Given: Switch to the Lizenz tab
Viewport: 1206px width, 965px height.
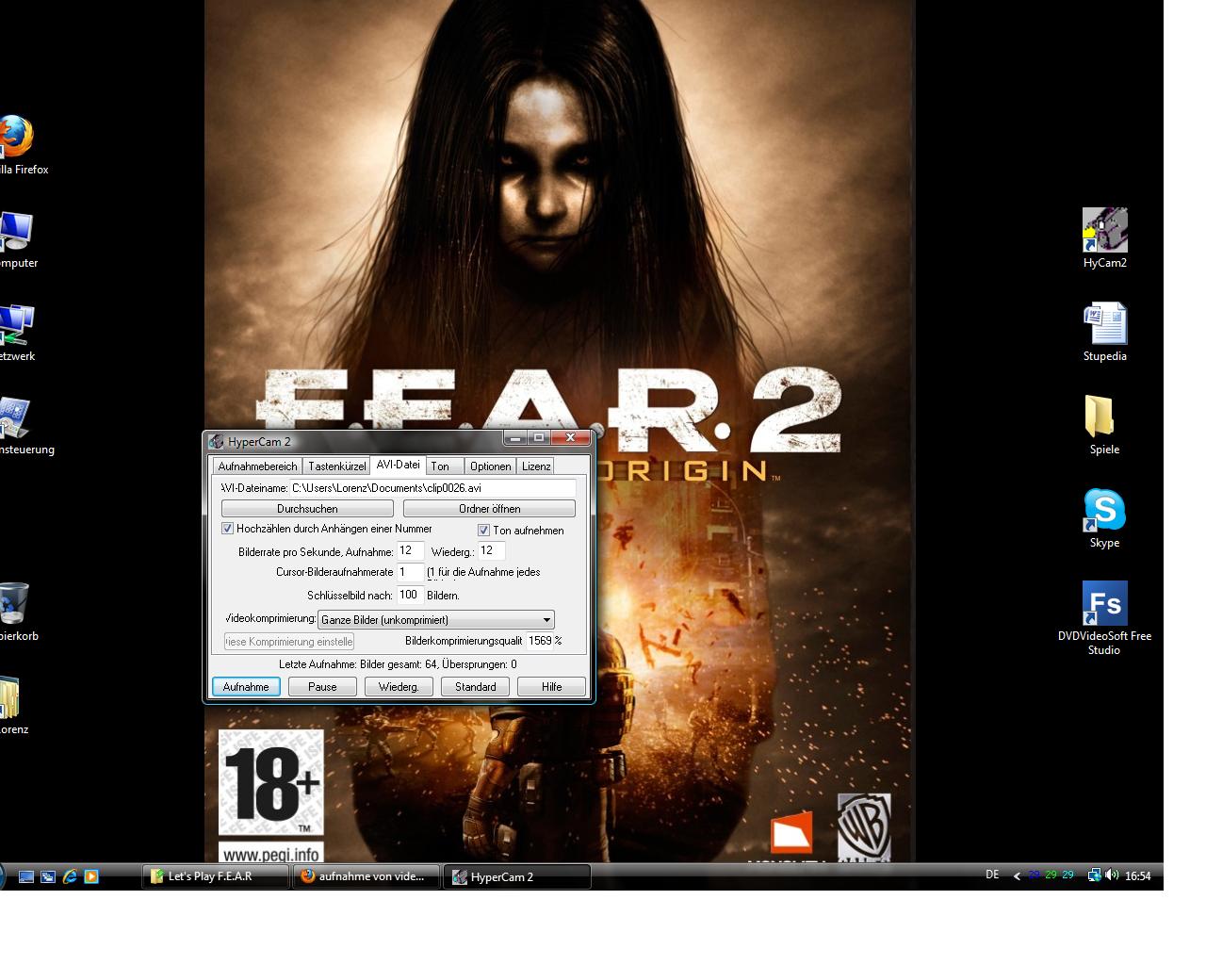Looking at the screenshot, I should (535, 466).
